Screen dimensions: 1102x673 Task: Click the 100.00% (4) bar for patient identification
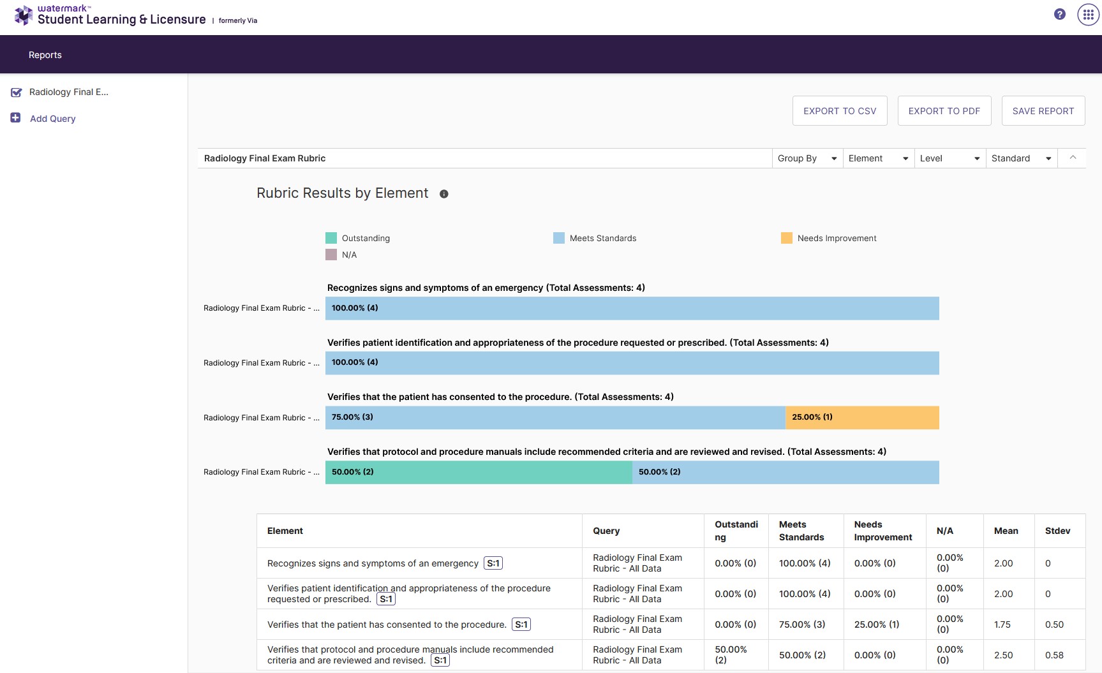(x=632, y=363)
